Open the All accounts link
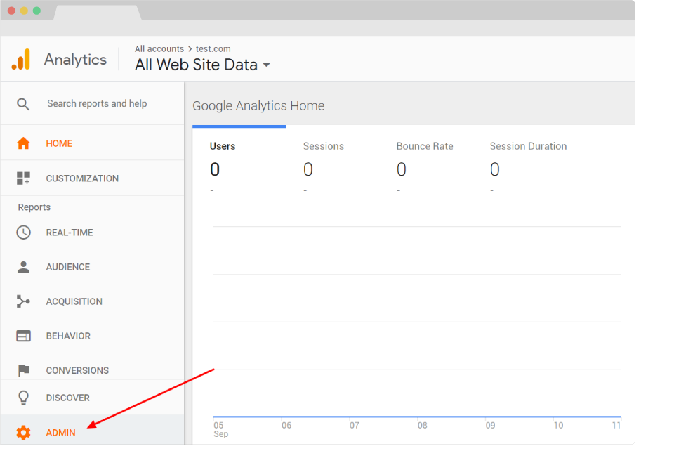This screenshot has width=674, height=451. click(159, 48)
